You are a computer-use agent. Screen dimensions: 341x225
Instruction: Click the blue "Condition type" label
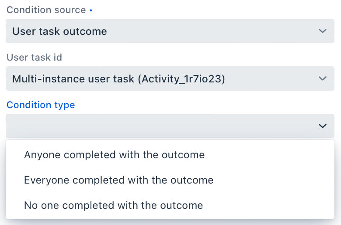pos(41,105)
